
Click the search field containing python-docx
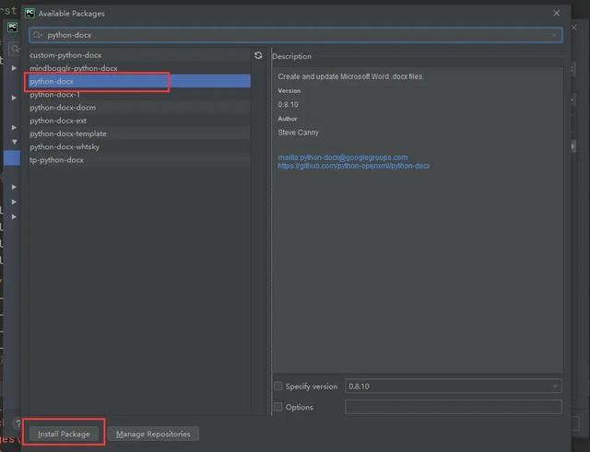pos(296,35)
